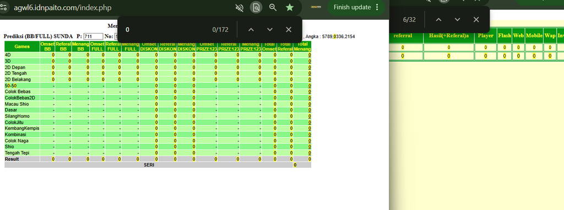Screen dimensions: 564x210
Task: Click the bookmark star icon
Action: point(290,8)
